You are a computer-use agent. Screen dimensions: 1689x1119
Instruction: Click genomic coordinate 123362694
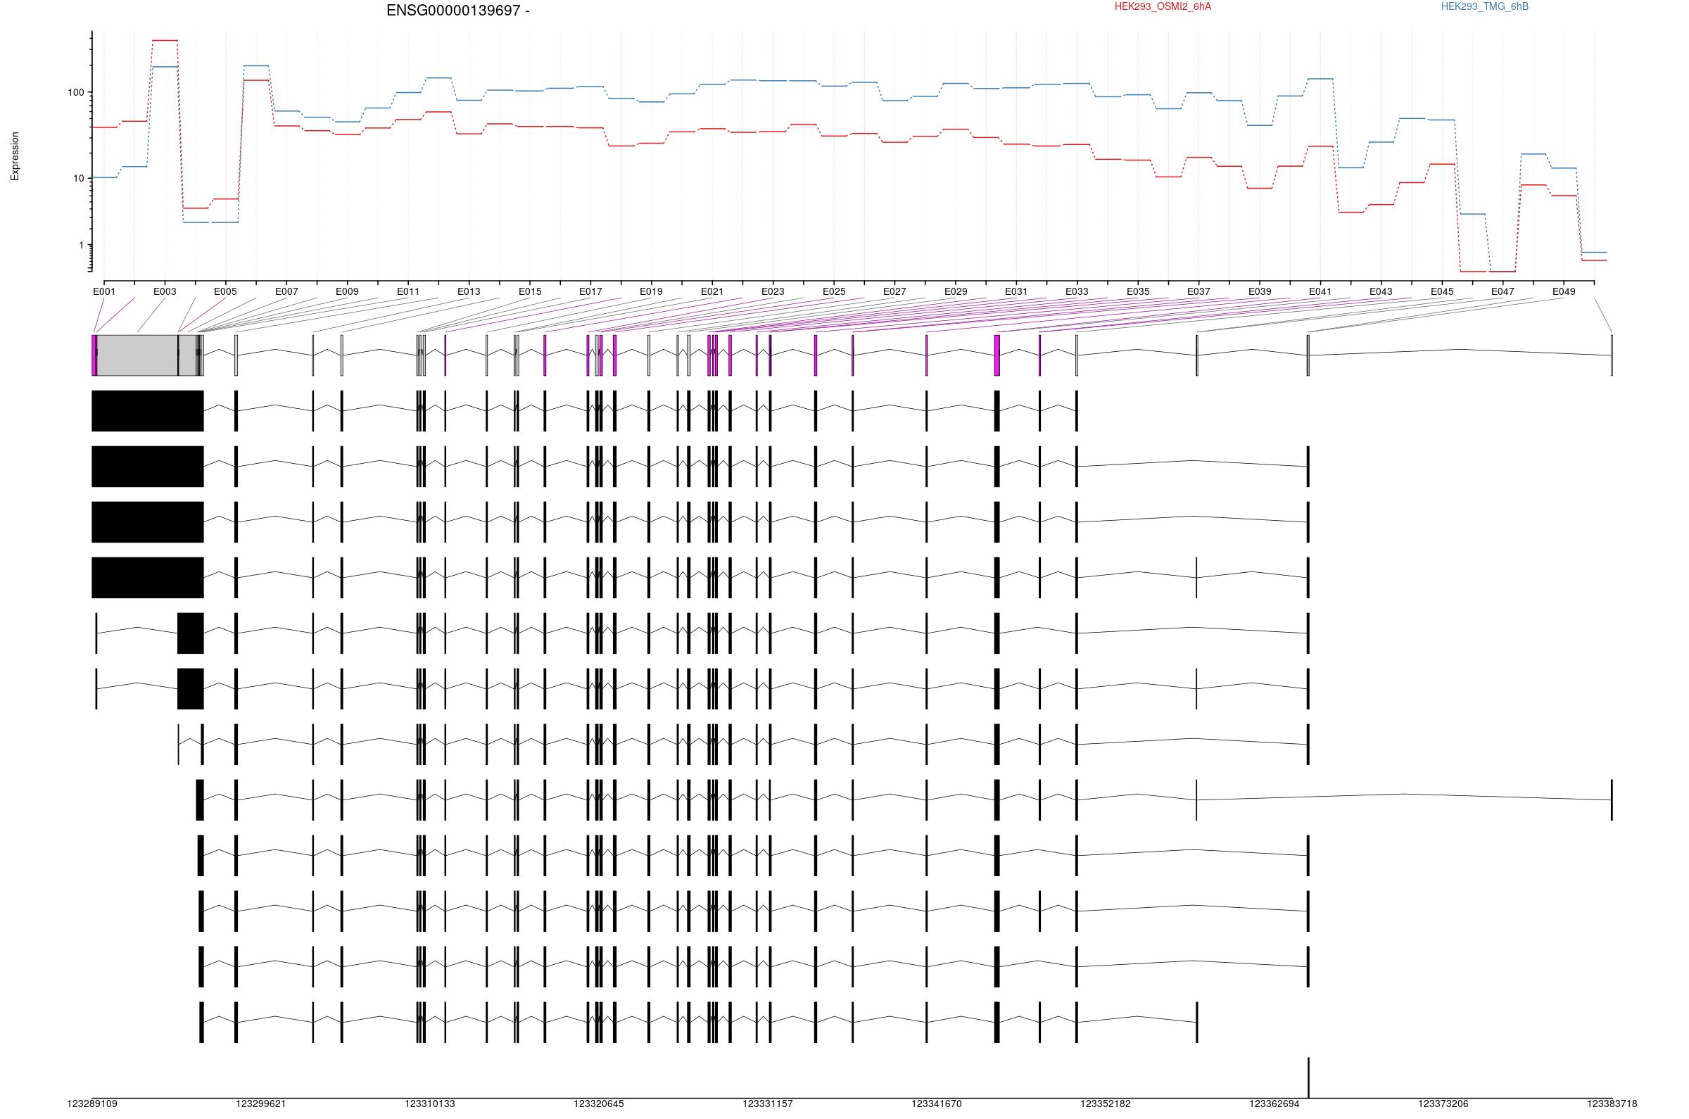[x=1274, y=1104]
